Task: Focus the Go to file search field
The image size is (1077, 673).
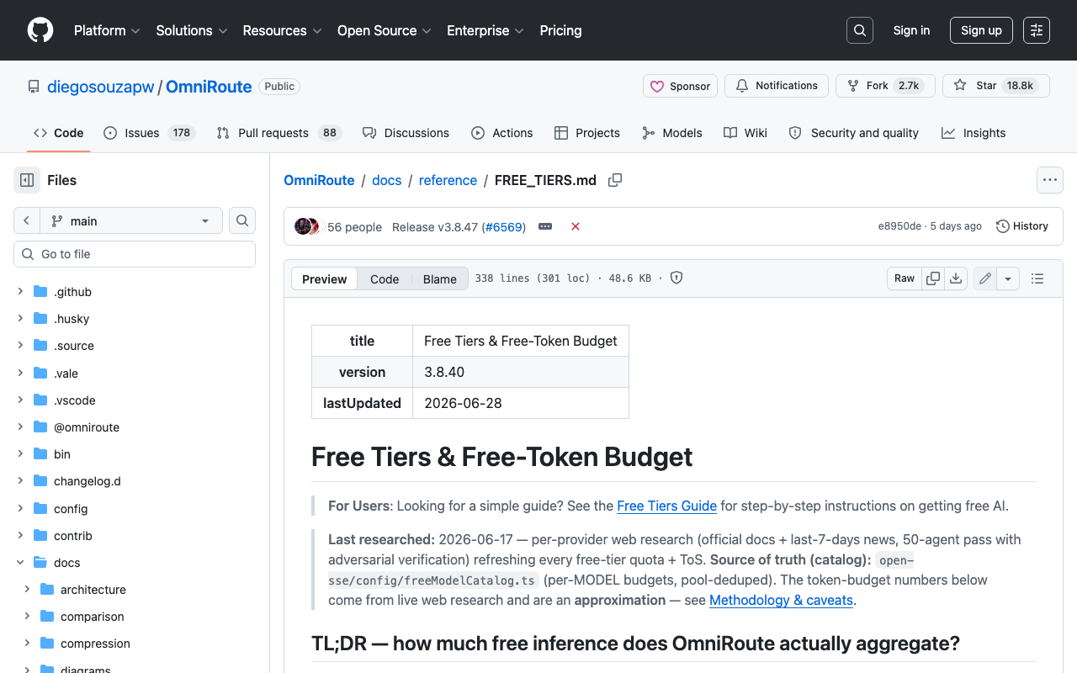Action: [135, 254]
